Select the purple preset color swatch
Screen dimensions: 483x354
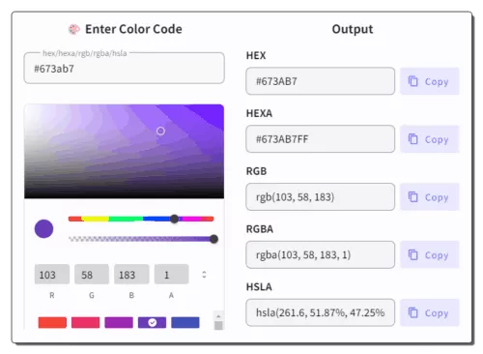(x=119, y=322)
